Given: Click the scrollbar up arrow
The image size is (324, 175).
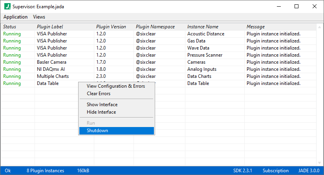Looking at the screenshot, I should tap(319, 27).
